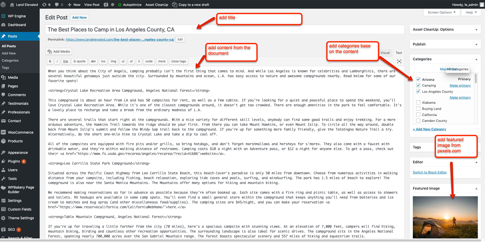Viewport: 485px width, 242px height.
Task: Open the comments bubble icon in the admin bar
Action: pos(57,4)
